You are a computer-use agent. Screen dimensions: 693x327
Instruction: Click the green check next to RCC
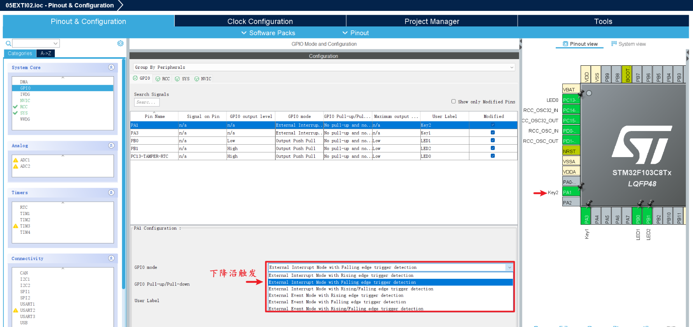(15, 107)
